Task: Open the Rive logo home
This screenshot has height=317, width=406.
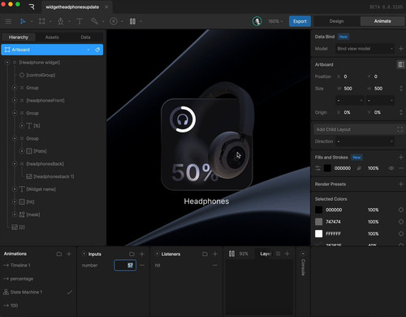Action: pyautogui.click(x=32, y=7)
